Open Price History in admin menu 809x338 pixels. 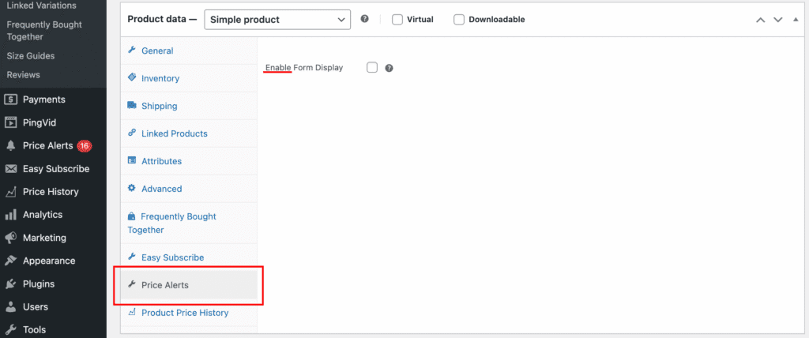pyautogui.click(x=51, y=191)
